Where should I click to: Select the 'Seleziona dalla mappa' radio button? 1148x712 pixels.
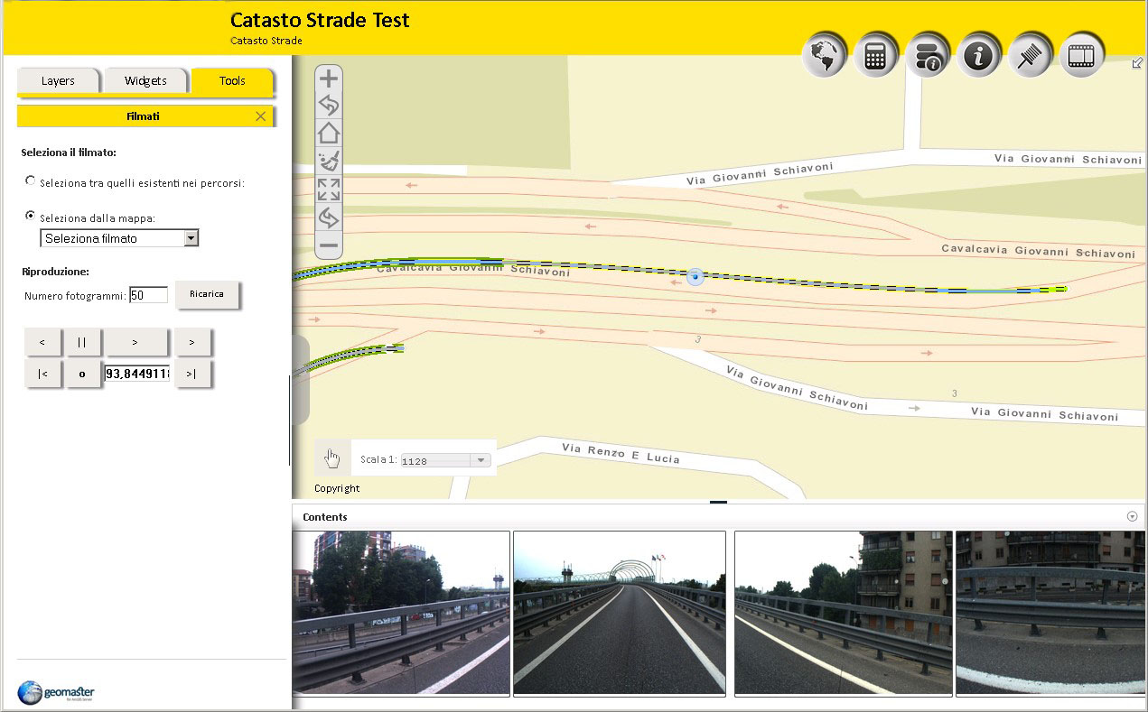click(x=31, y=216)
